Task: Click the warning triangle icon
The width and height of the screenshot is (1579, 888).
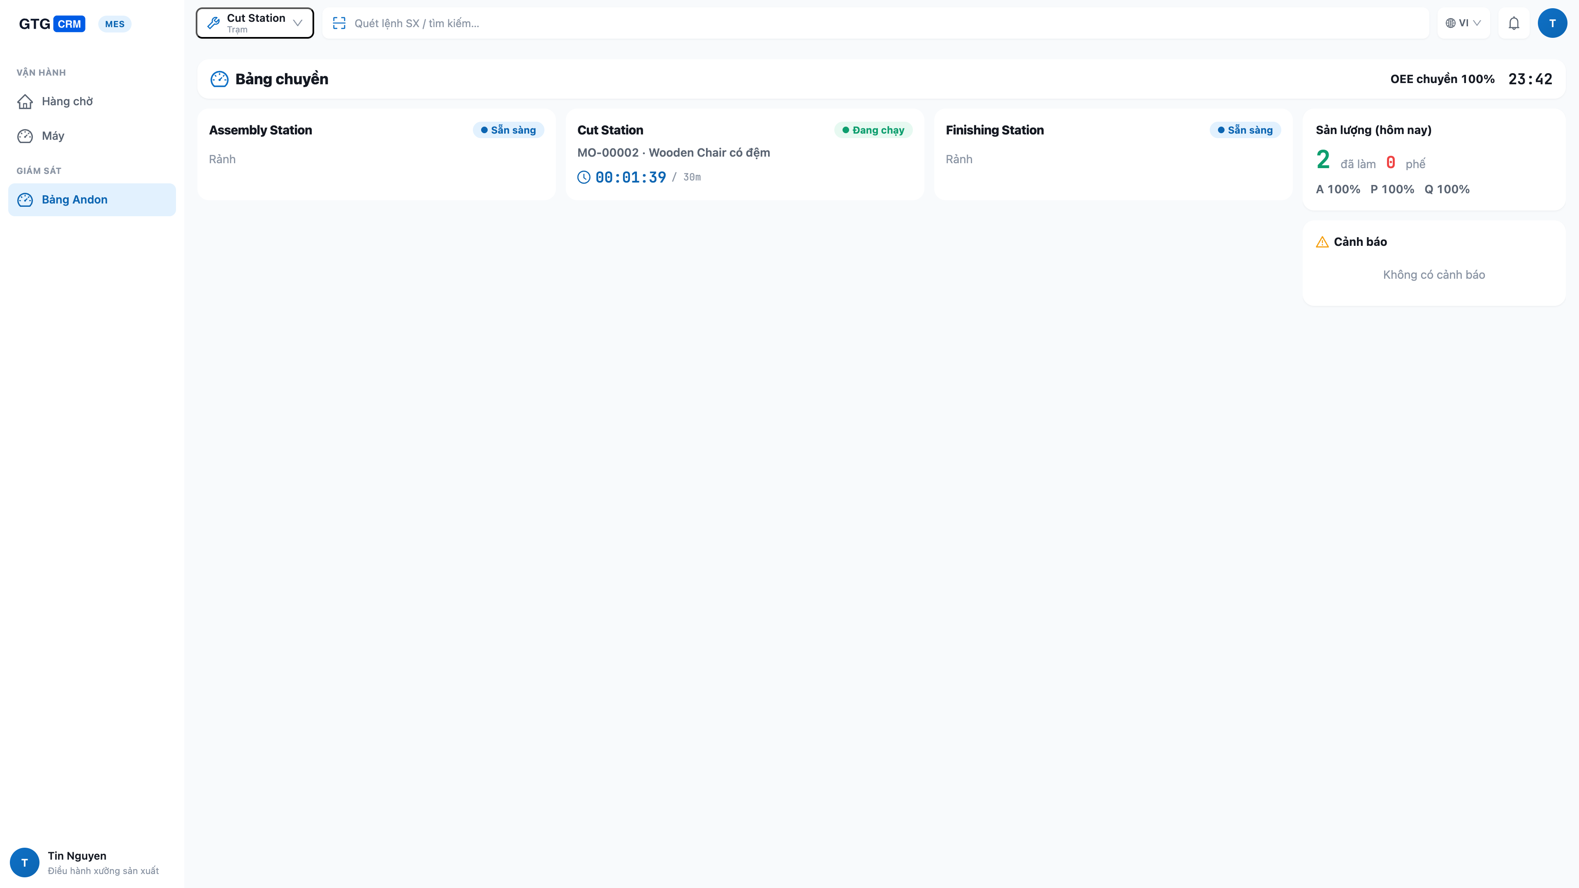Action: pos(1322,242)
